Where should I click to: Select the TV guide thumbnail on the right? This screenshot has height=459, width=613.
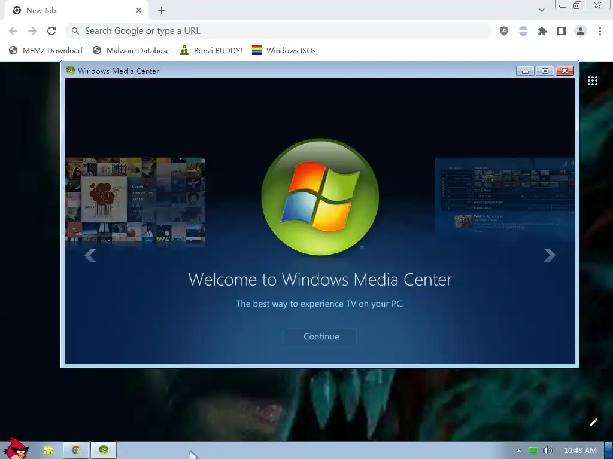tap(505, 195)
